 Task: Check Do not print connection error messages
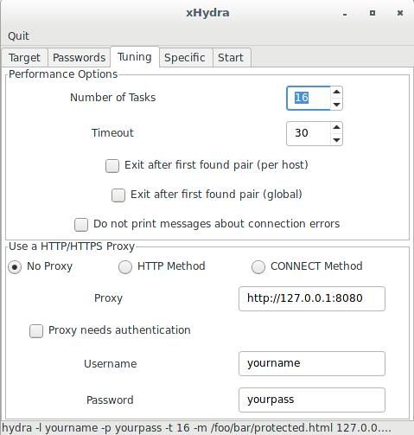pos(81,225)
